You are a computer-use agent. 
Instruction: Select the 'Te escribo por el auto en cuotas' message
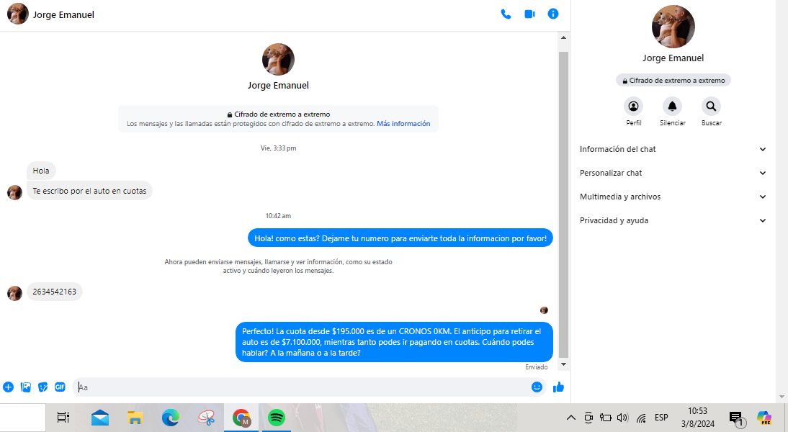pyautogui.click(x=89, y=191)
